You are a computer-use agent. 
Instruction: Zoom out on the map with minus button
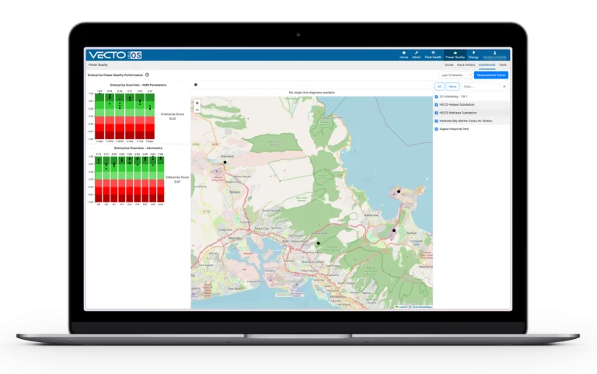[x=197, y=110]
